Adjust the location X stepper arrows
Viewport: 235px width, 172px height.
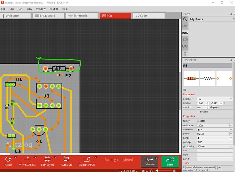[207, 103]
